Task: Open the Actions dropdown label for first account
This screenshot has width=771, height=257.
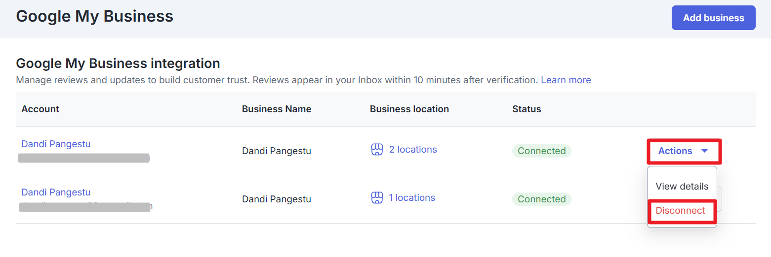Action: tap(675, 151)
